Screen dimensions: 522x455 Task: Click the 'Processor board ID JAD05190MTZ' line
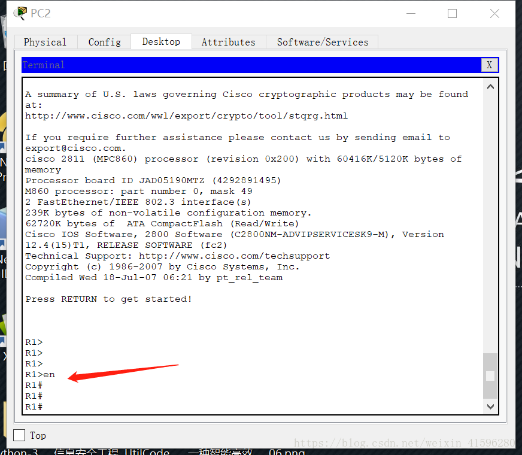[x=153, y=180]
